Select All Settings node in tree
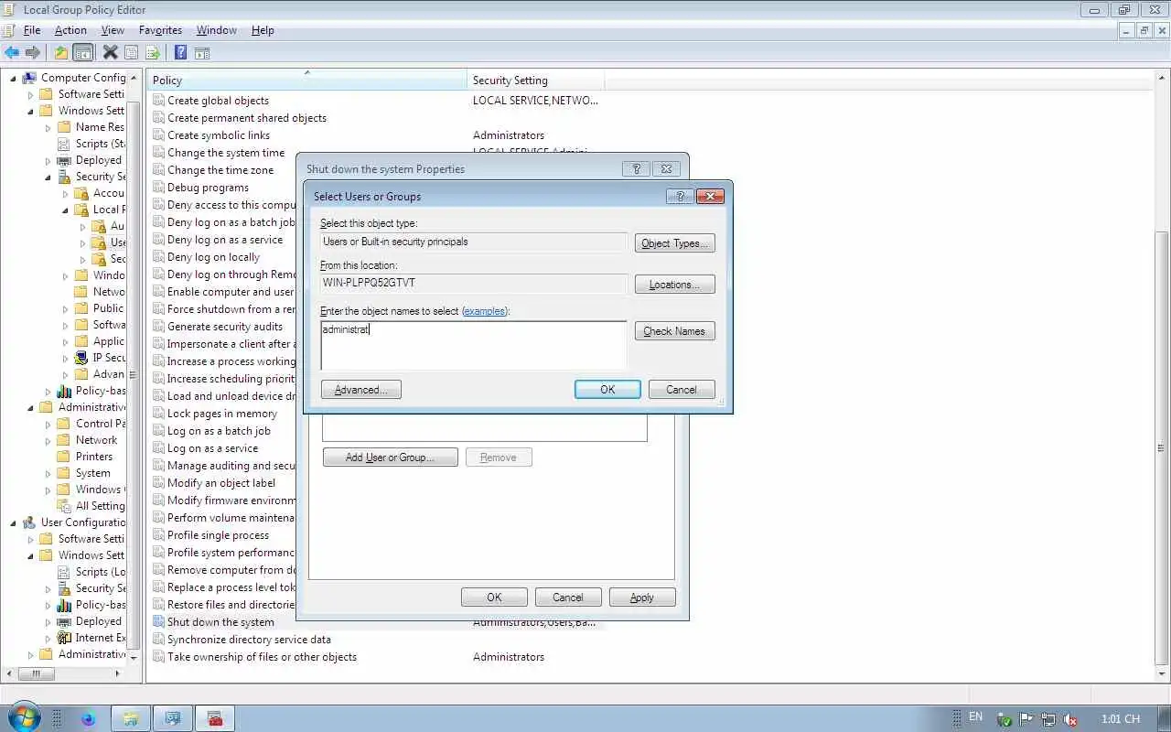This screenshot has width=1171, height=732. tap(101, 506)
